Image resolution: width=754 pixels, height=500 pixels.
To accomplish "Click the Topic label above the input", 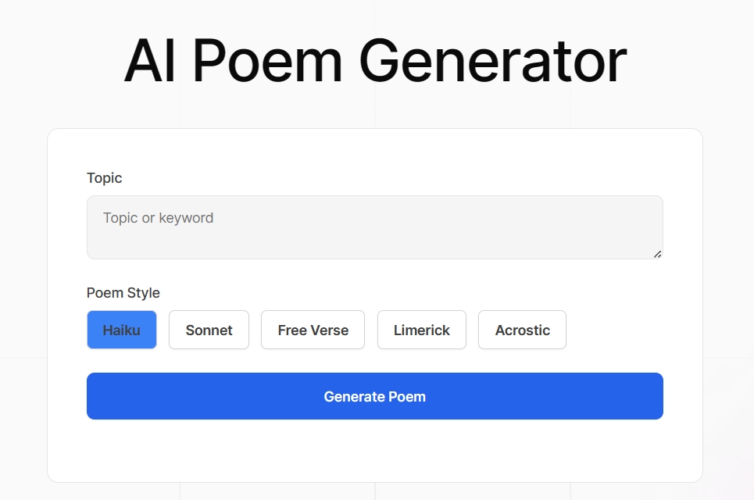I will [104, 178].
